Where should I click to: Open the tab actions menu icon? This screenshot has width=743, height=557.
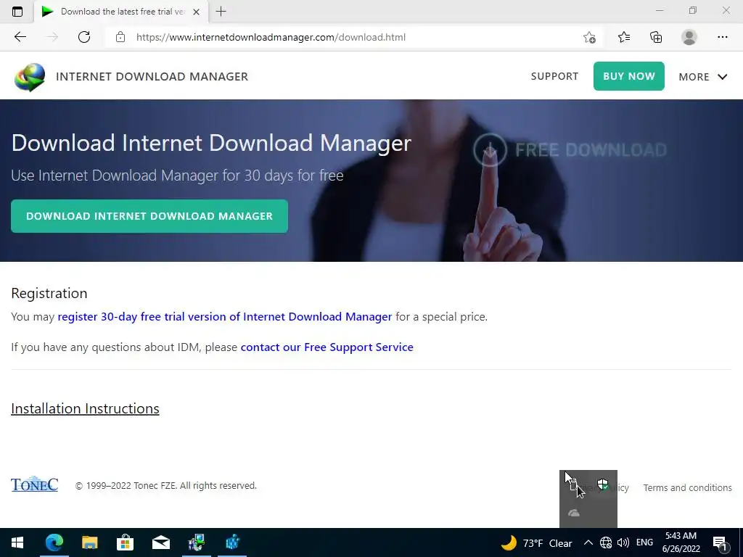pyautogui.click(x=17, y=12)
